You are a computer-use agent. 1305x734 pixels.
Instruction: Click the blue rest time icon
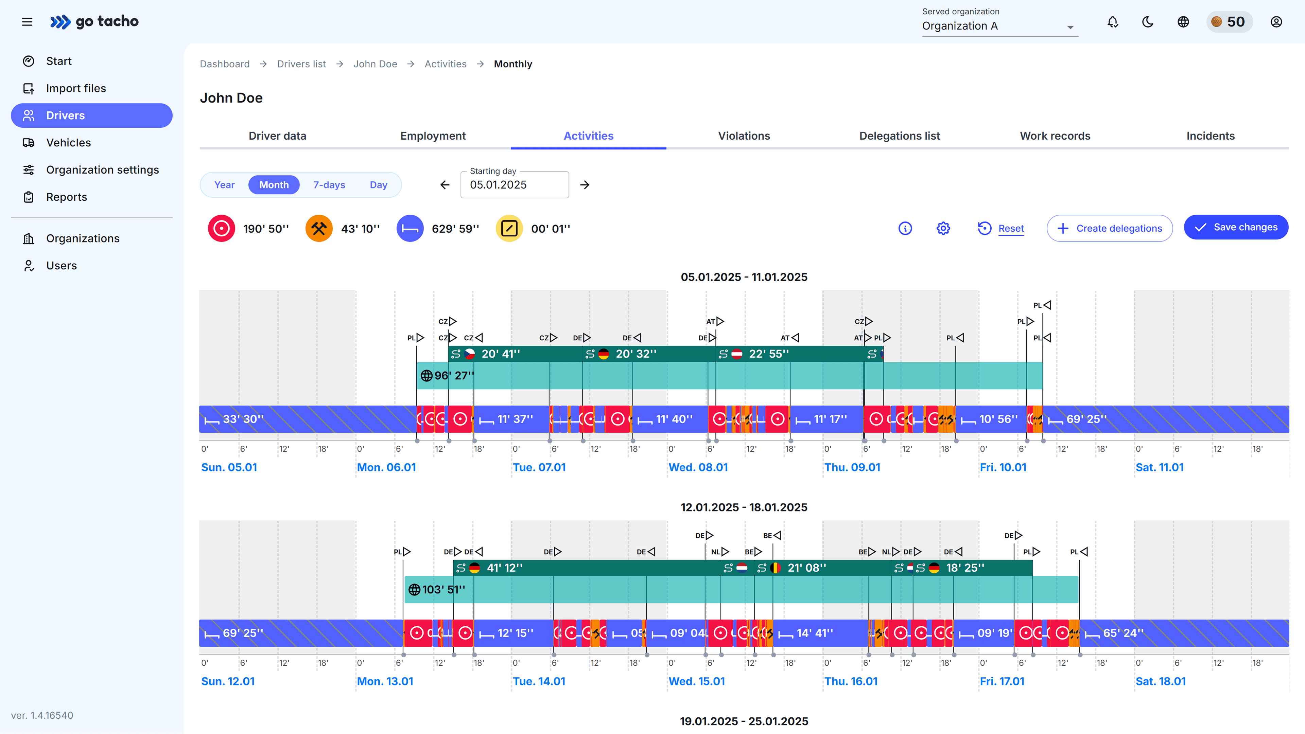click(x=409, y=228)
